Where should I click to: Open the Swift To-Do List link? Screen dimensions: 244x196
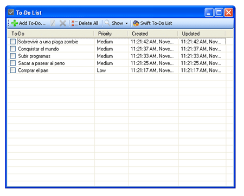152,23
